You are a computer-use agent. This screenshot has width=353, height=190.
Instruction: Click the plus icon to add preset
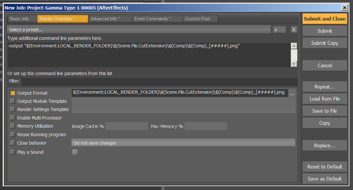coord(276,30)
